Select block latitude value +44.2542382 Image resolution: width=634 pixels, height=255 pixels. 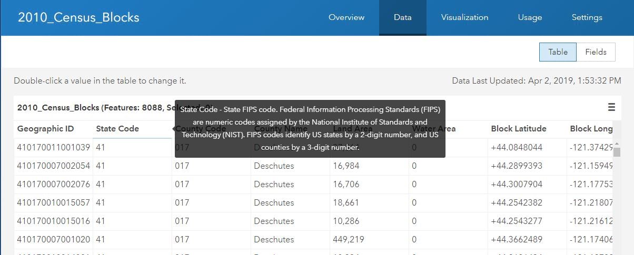[x=516, y=203]
